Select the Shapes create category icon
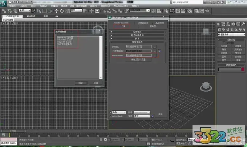The image size is (247, 147). coord(224,30)
